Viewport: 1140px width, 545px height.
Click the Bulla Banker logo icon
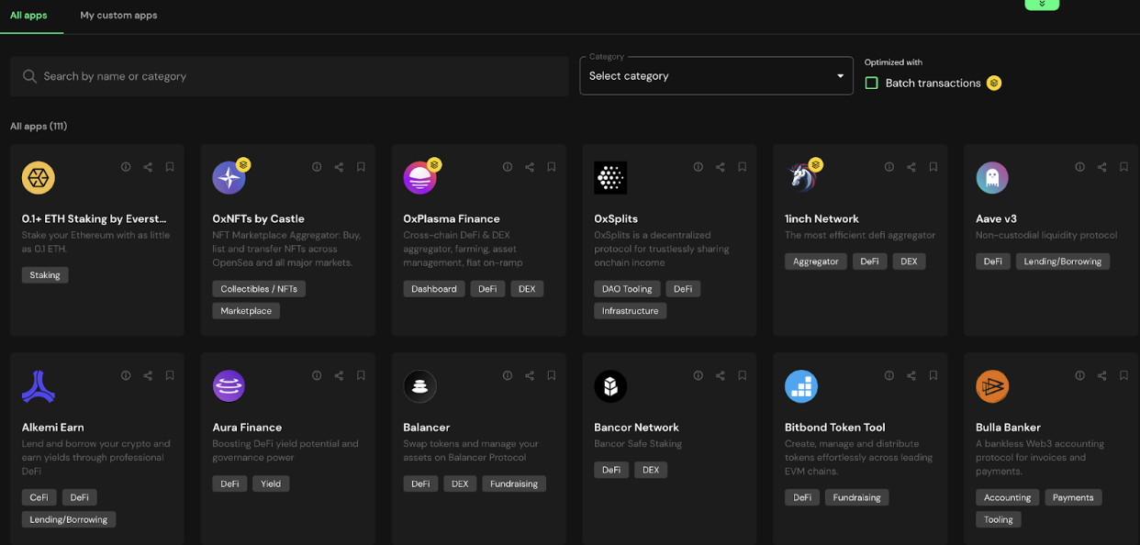[x=991, y=386]
